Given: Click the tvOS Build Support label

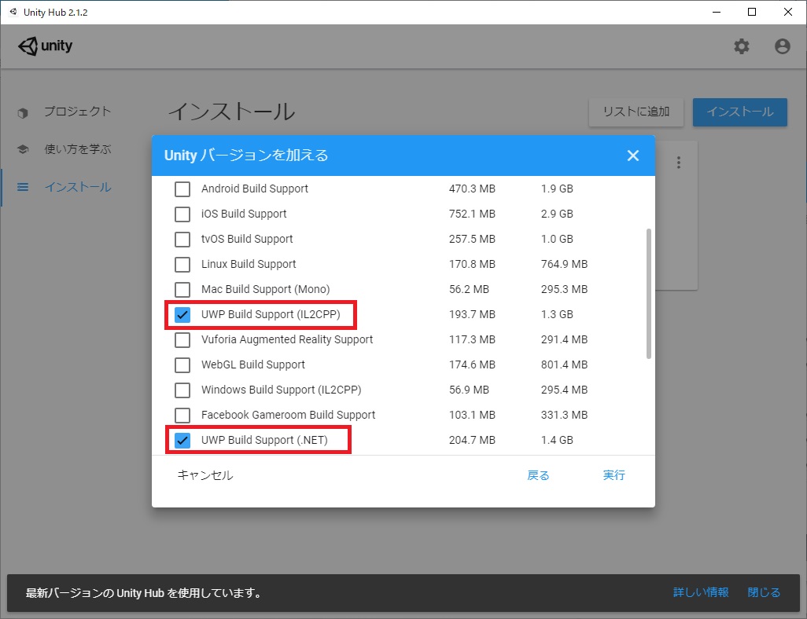Looking at the screenshot, I should (247, 239).
